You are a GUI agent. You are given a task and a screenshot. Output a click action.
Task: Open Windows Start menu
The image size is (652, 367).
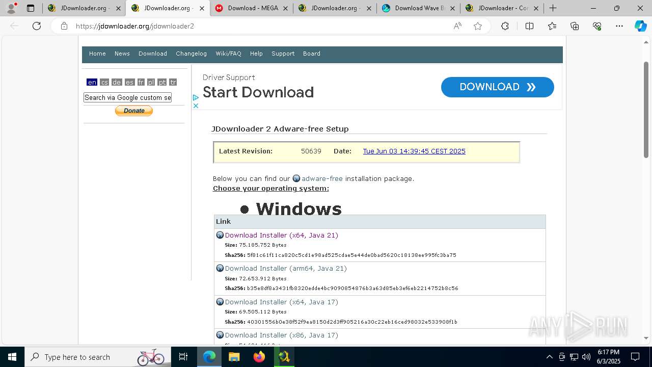(x=12, y=357)
